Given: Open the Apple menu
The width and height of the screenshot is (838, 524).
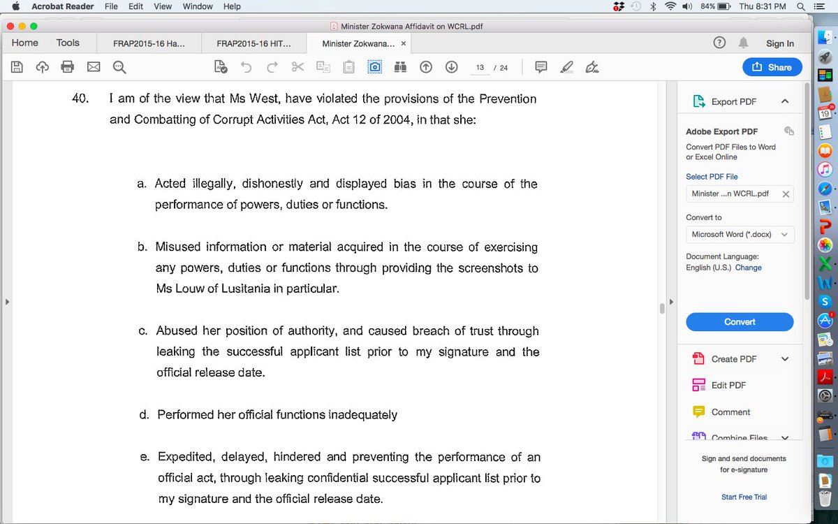Looking at the screenshot, I should [15, 6].
